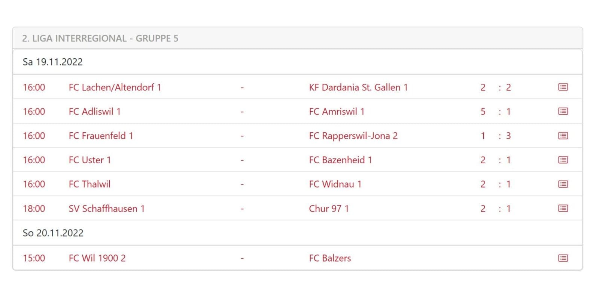Screen dimensions: 599x296
Task: Open match details icon for FC Frauenfeld game
Action: pos(563,136)
